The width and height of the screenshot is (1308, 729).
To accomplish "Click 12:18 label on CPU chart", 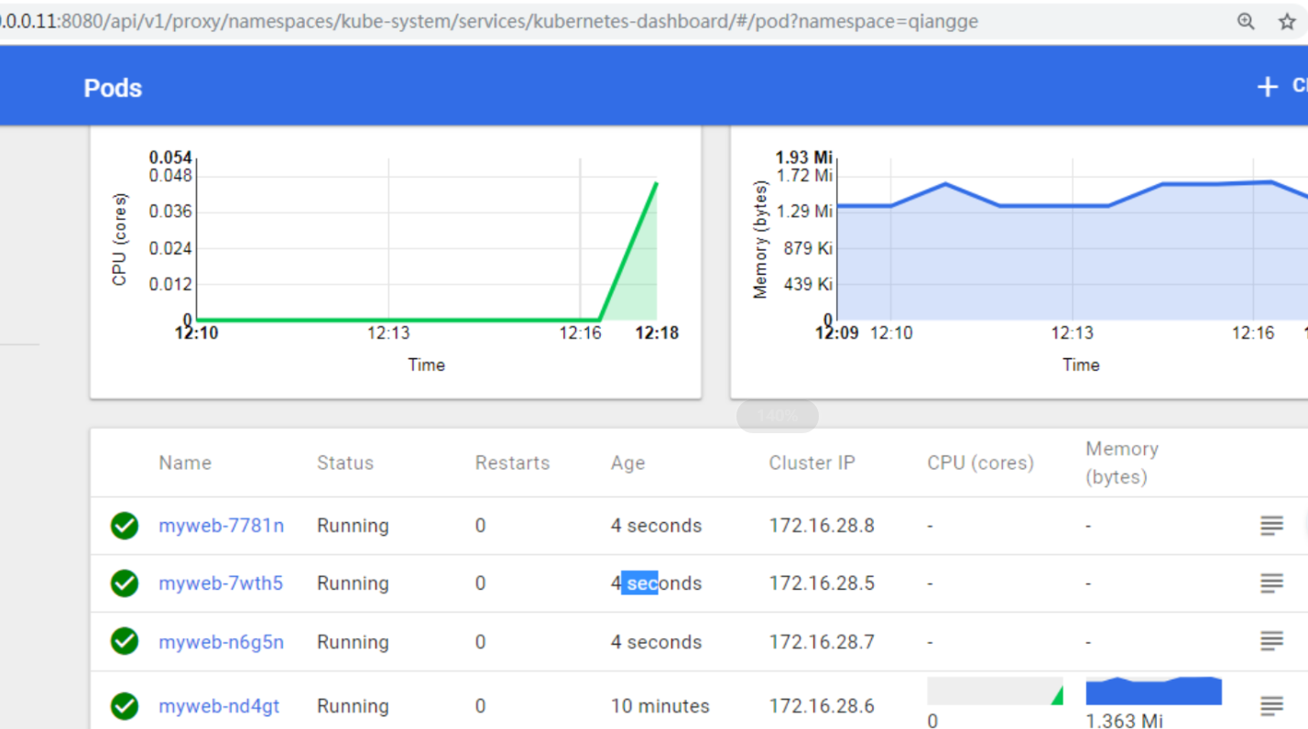I will coord(657,332).
